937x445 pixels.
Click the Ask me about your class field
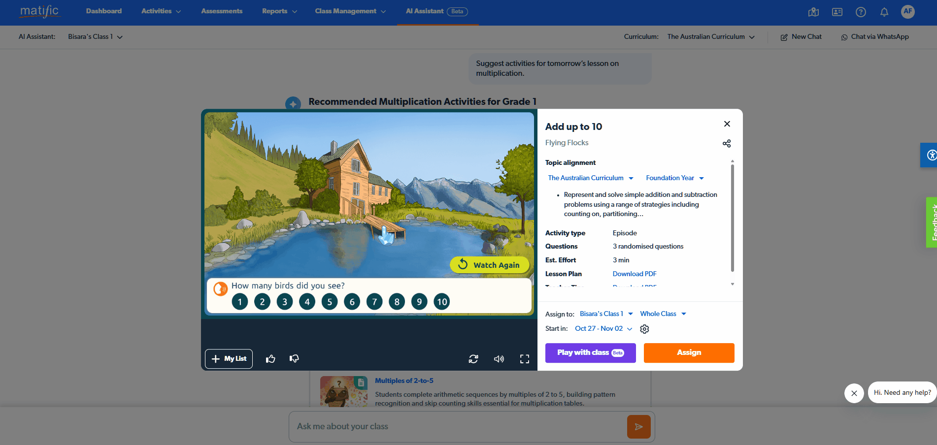458,427
